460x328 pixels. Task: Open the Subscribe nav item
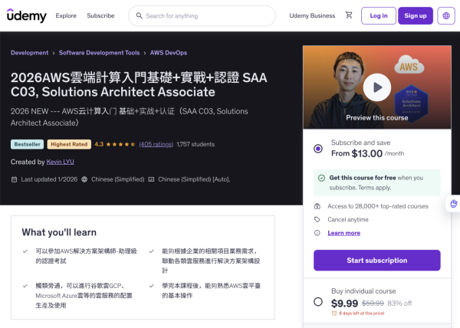pos(100,15)
